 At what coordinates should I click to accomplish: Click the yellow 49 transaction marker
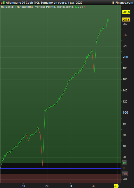pyautogui.click(x=116, y=186)
